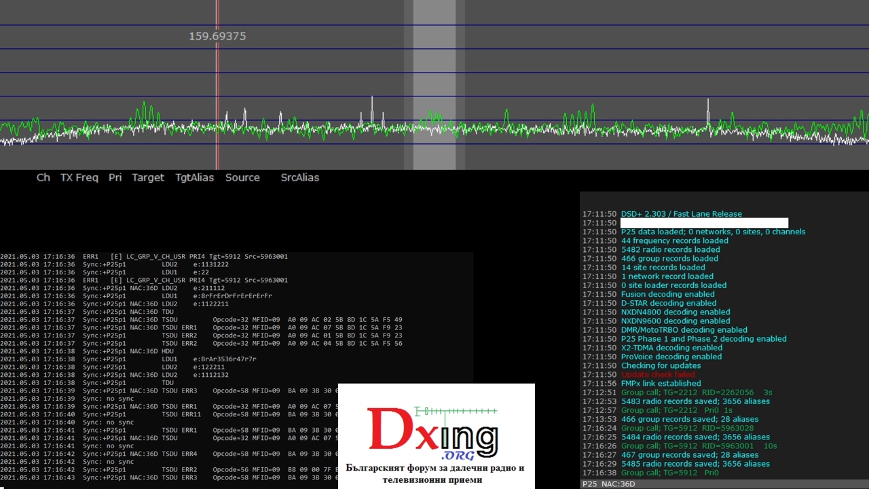
Task: Click the FMPx link established log entry
Action: point(661,384)
